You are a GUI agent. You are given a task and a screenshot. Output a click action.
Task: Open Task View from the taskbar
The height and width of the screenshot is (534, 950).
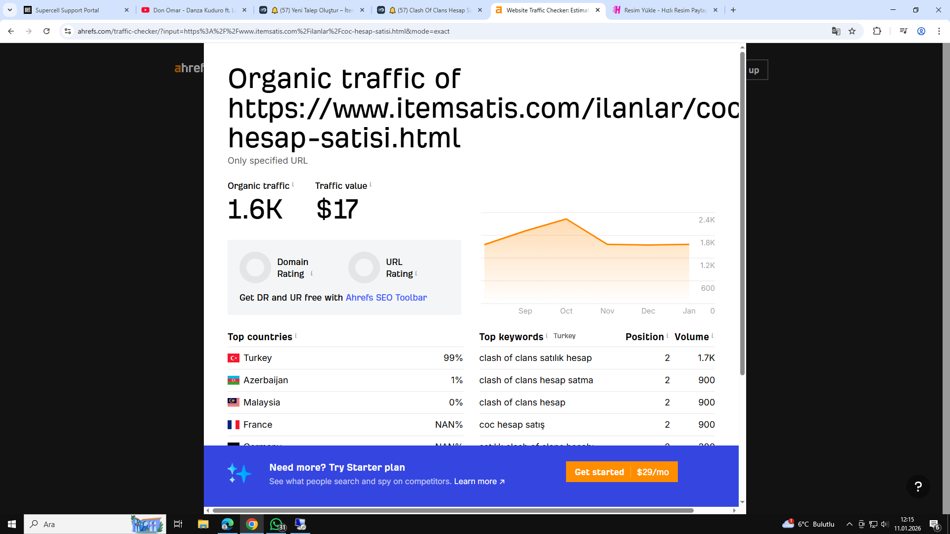coord(178,524)
